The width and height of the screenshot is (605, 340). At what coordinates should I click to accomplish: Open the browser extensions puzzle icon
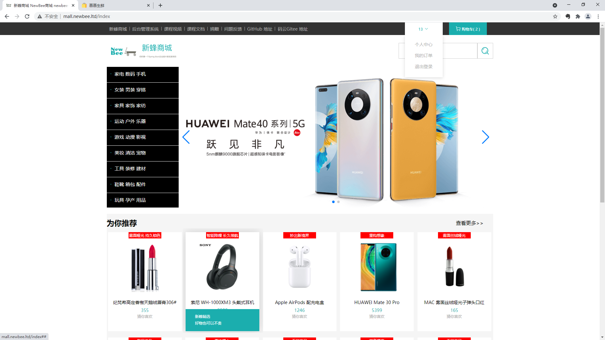pos(578,16)
